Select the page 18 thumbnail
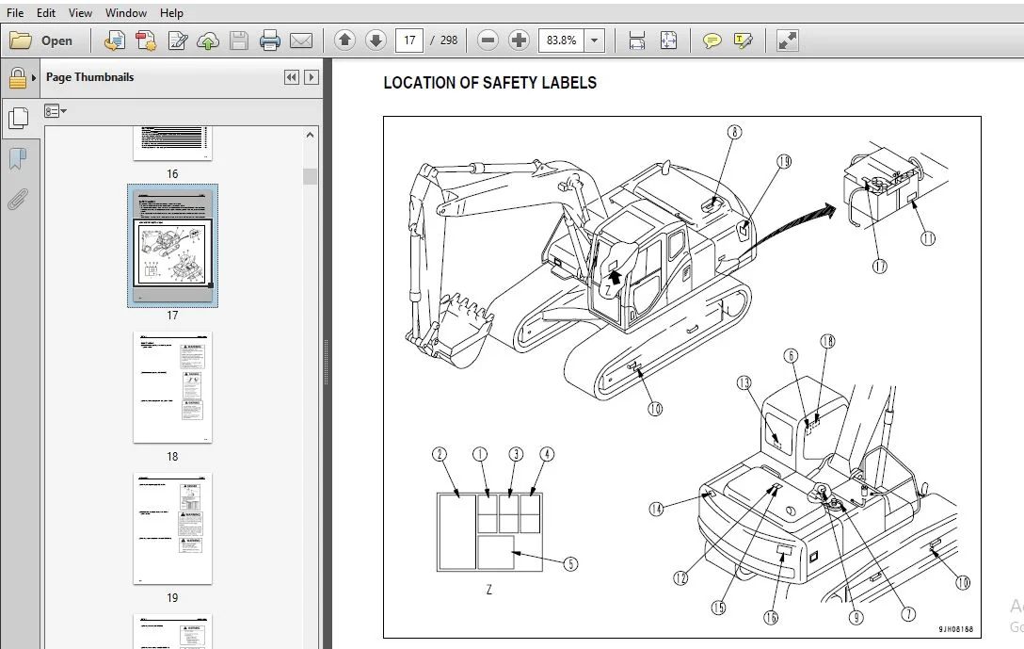The height and width of the screenshot is (649, 1024). click(x=172, y=387)
